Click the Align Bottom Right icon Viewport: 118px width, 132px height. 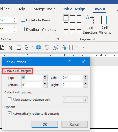(x=79, y=32)
